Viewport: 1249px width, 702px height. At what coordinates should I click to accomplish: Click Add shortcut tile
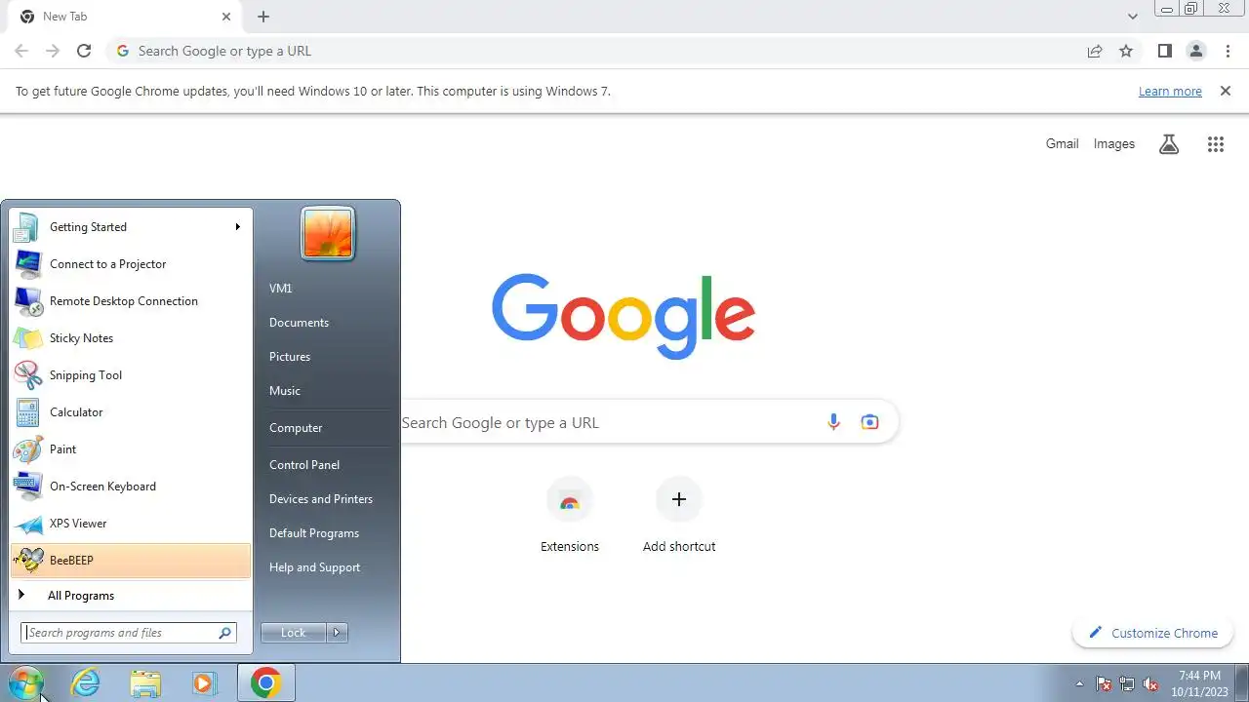pyautogui.click(x=679, y=515)
